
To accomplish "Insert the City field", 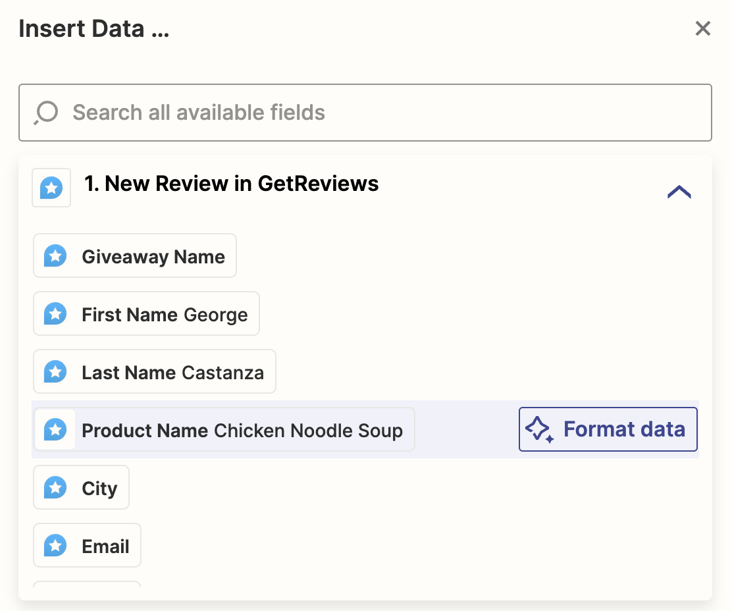I will 81,487.
